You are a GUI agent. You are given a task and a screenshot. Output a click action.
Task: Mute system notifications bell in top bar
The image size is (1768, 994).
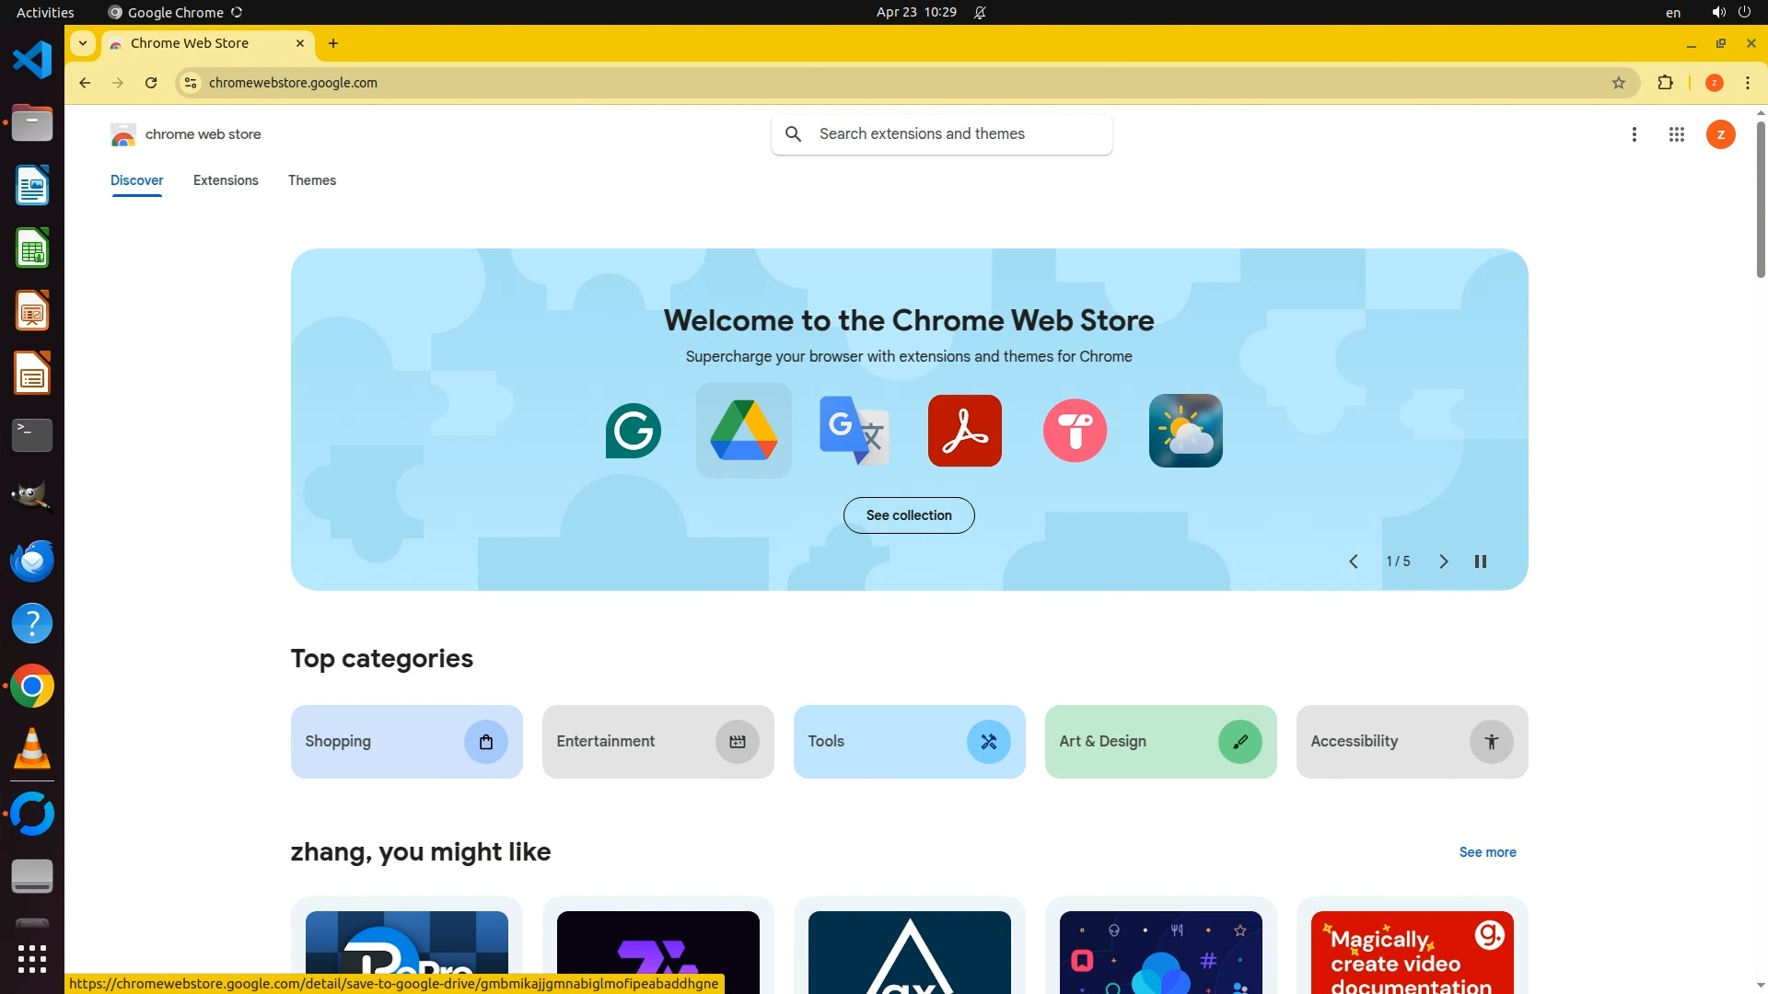pos(980,13)
